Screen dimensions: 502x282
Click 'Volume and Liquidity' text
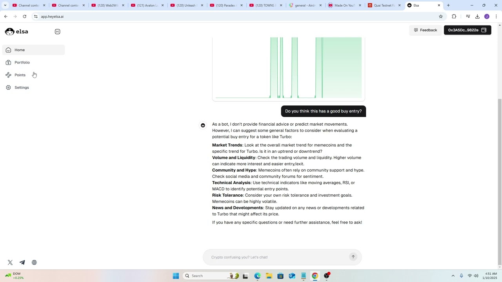tap(234, 157)
